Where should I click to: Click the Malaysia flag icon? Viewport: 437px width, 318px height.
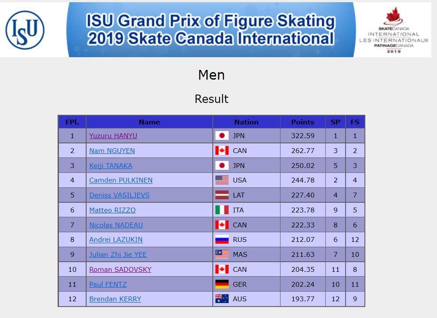[222, 254]
